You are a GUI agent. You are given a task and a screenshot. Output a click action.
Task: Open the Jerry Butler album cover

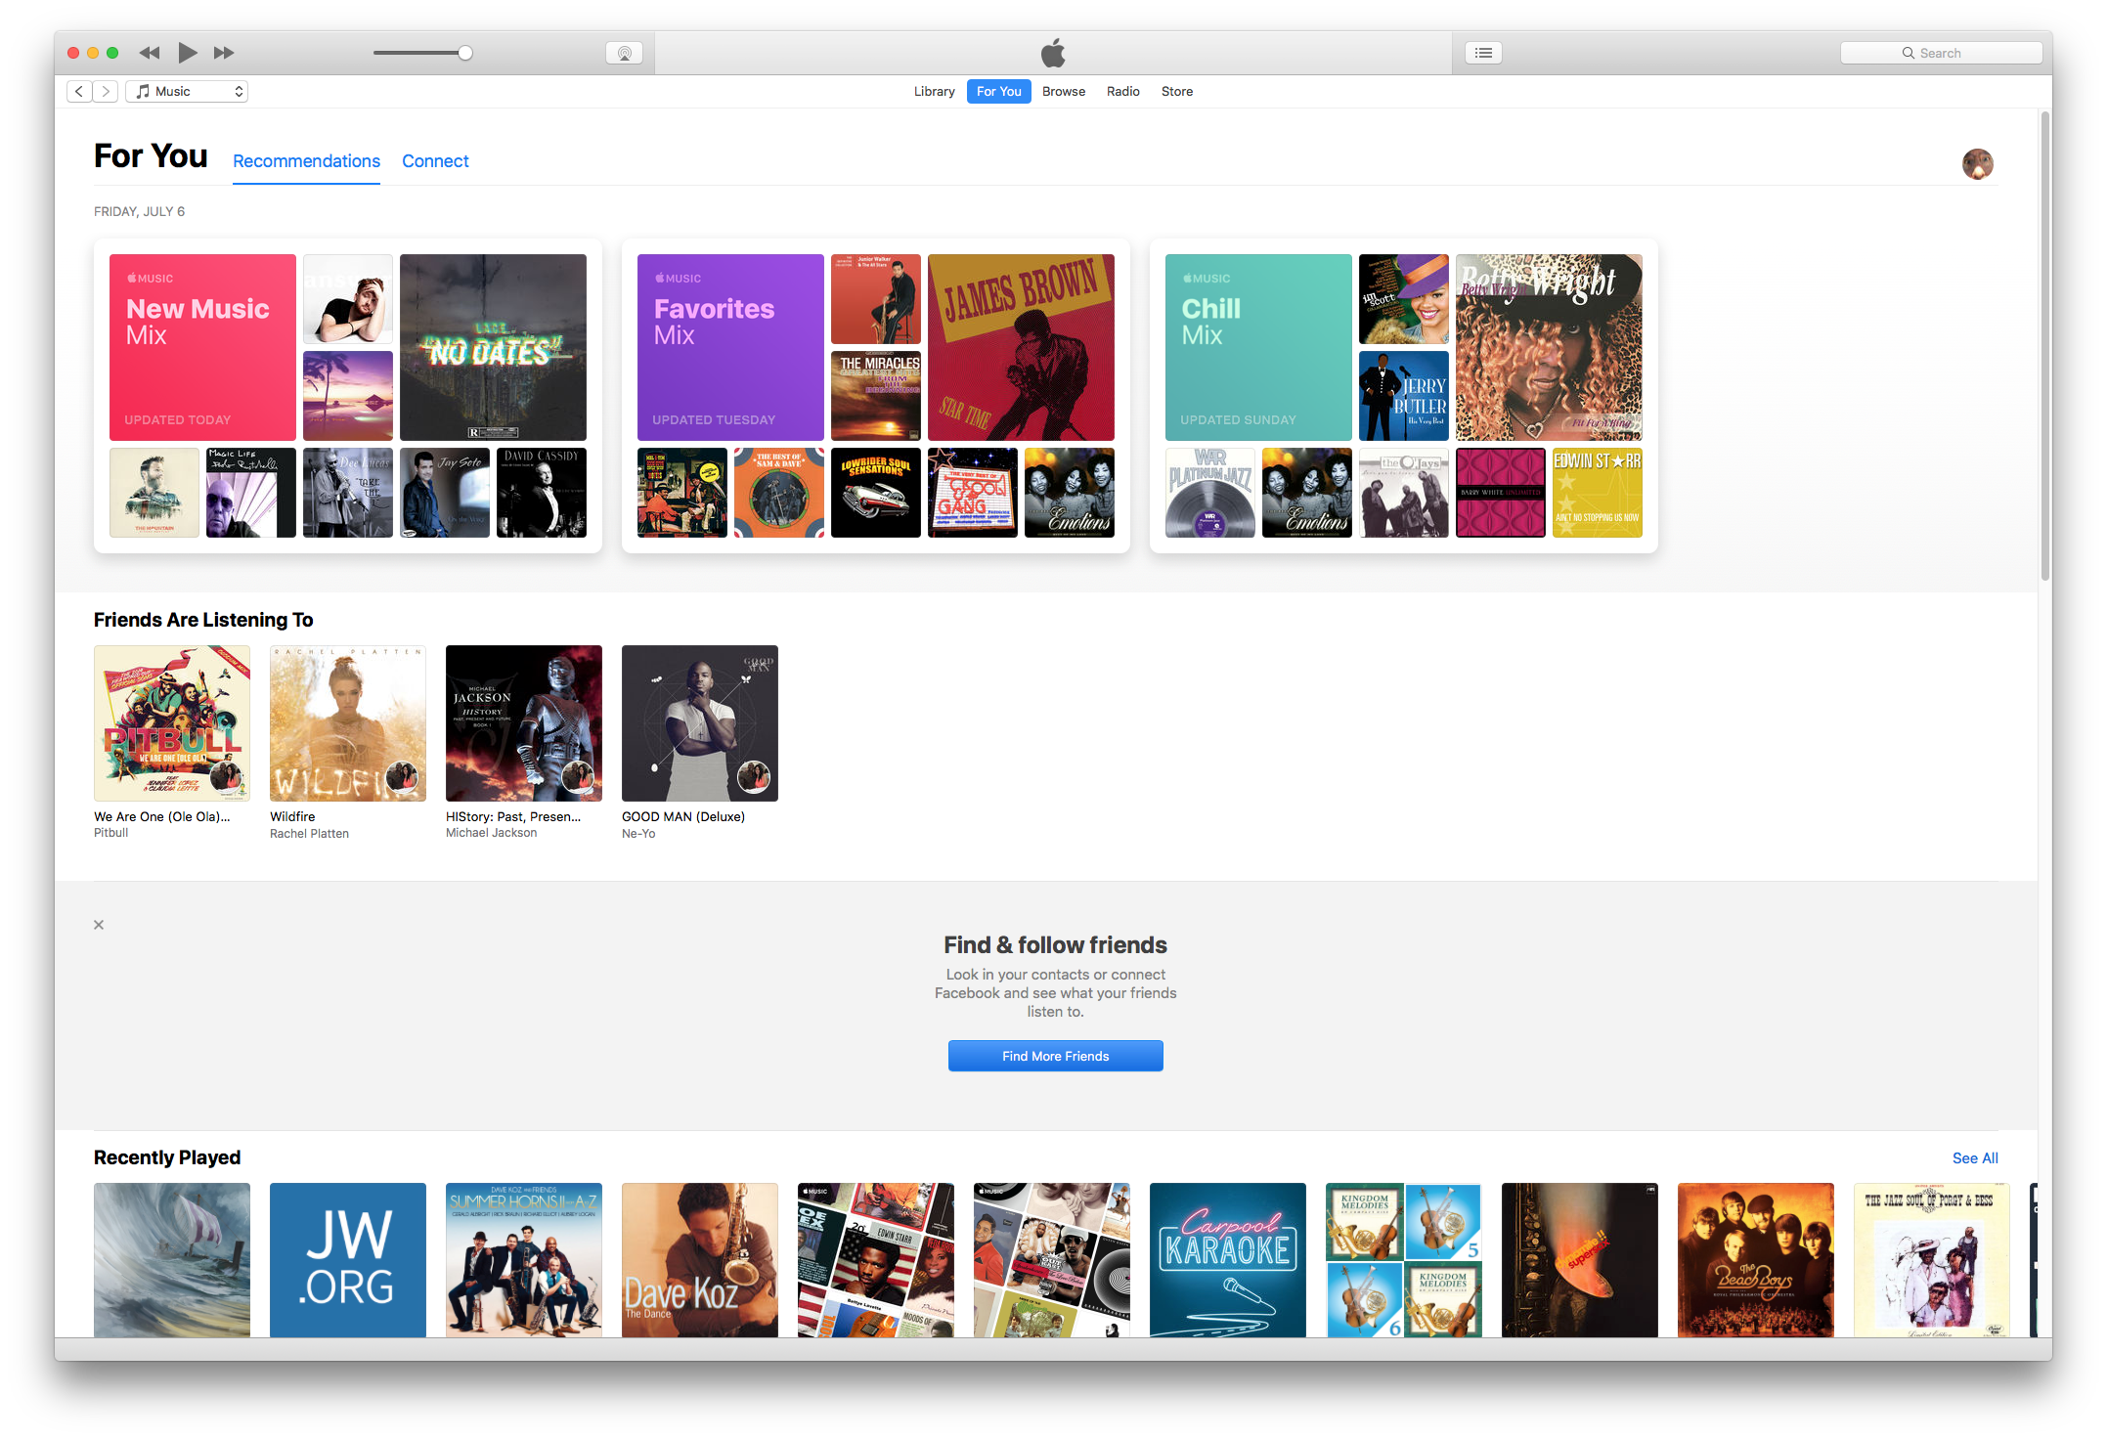coord(1404,396)
